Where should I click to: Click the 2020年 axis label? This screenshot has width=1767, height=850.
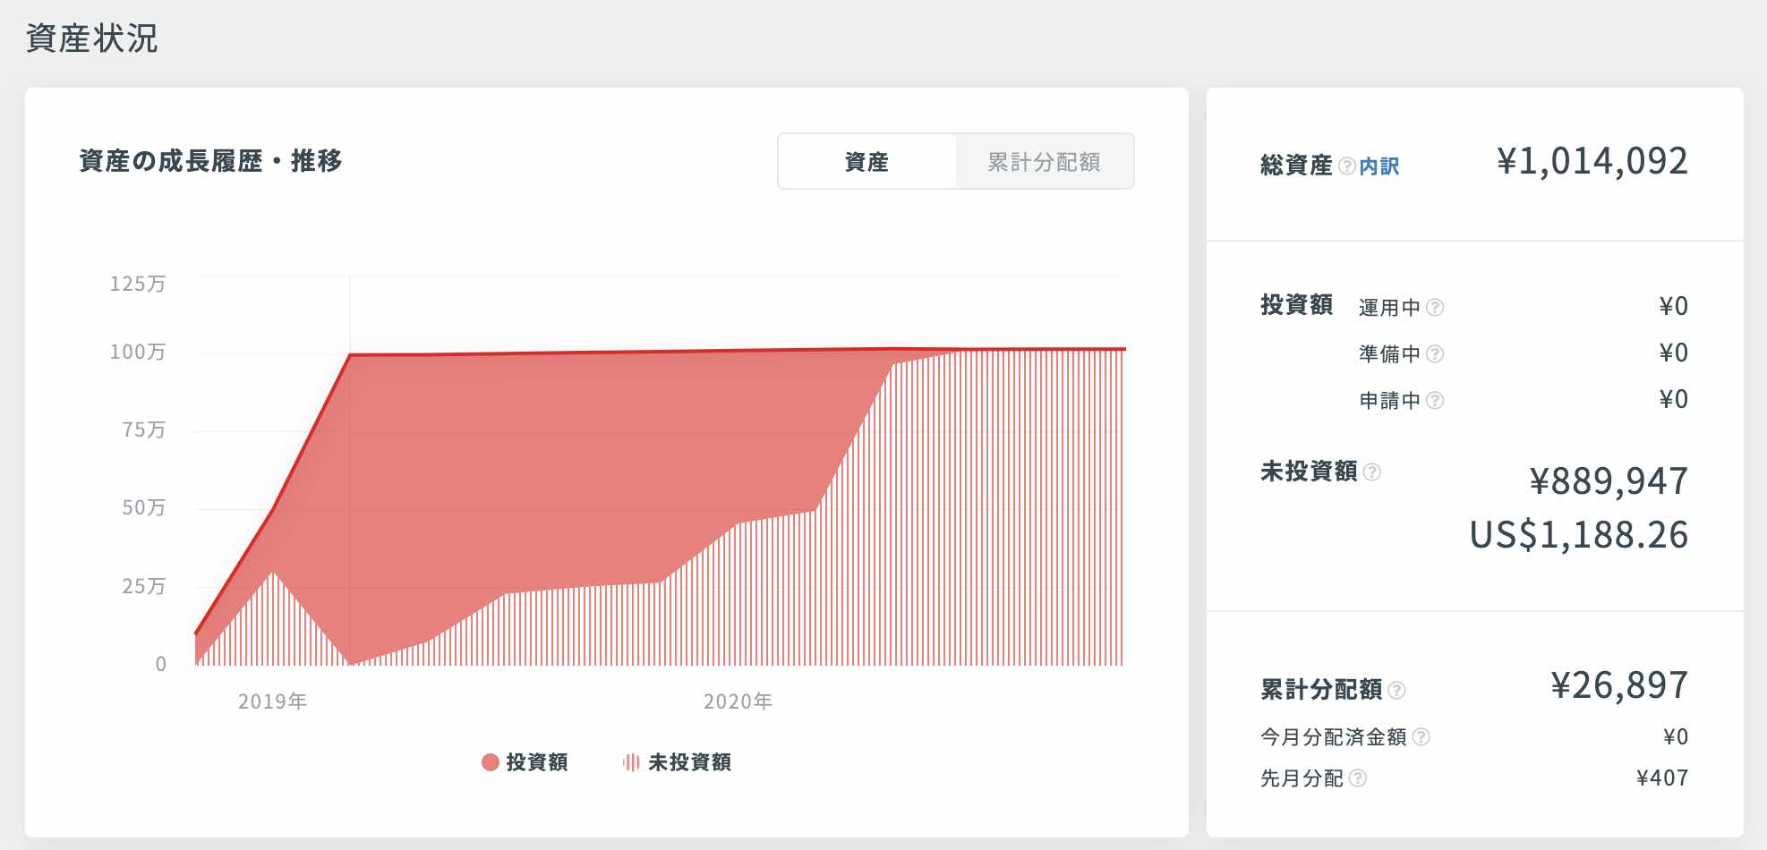(x=738, y=701)
